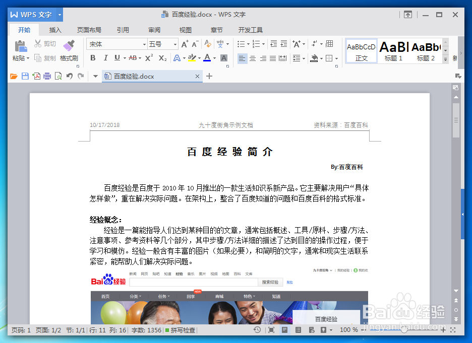Click the eye protection lightbulb icon

(x=323, y=330)
